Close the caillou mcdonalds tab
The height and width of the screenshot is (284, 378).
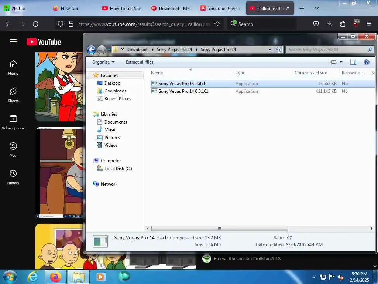pyautogui.click(x=288, y=8)
